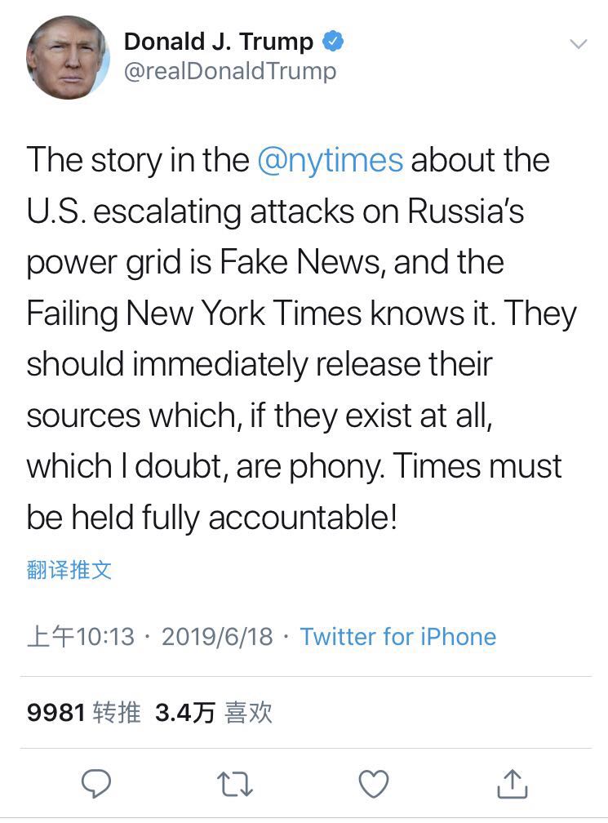Screen dimensions: 608x823
Task: Click the word "Russia's" in the tweet
Action: (x=477, y=211)
